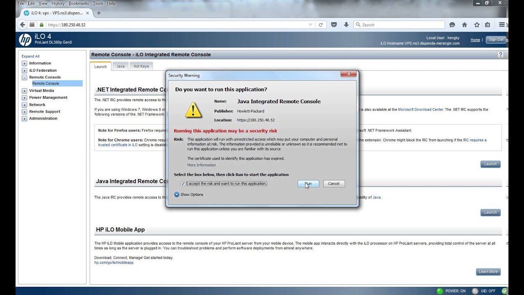Open the URL bar history dropdown arrow
Viewport: 524px width, 295px height.
click(310, 25)
